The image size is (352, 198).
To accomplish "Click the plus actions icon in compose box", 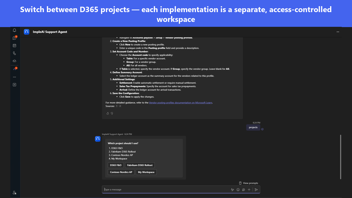I will click(249, 189).
